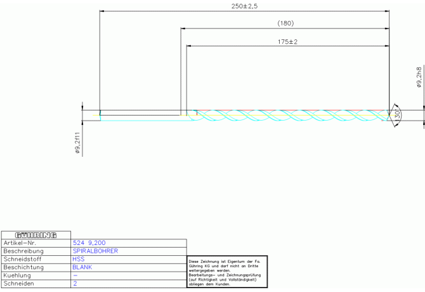Select the Artikel-Nr. label cell
Viewport: 425px width, 292px height.
[x=22, y=243]
